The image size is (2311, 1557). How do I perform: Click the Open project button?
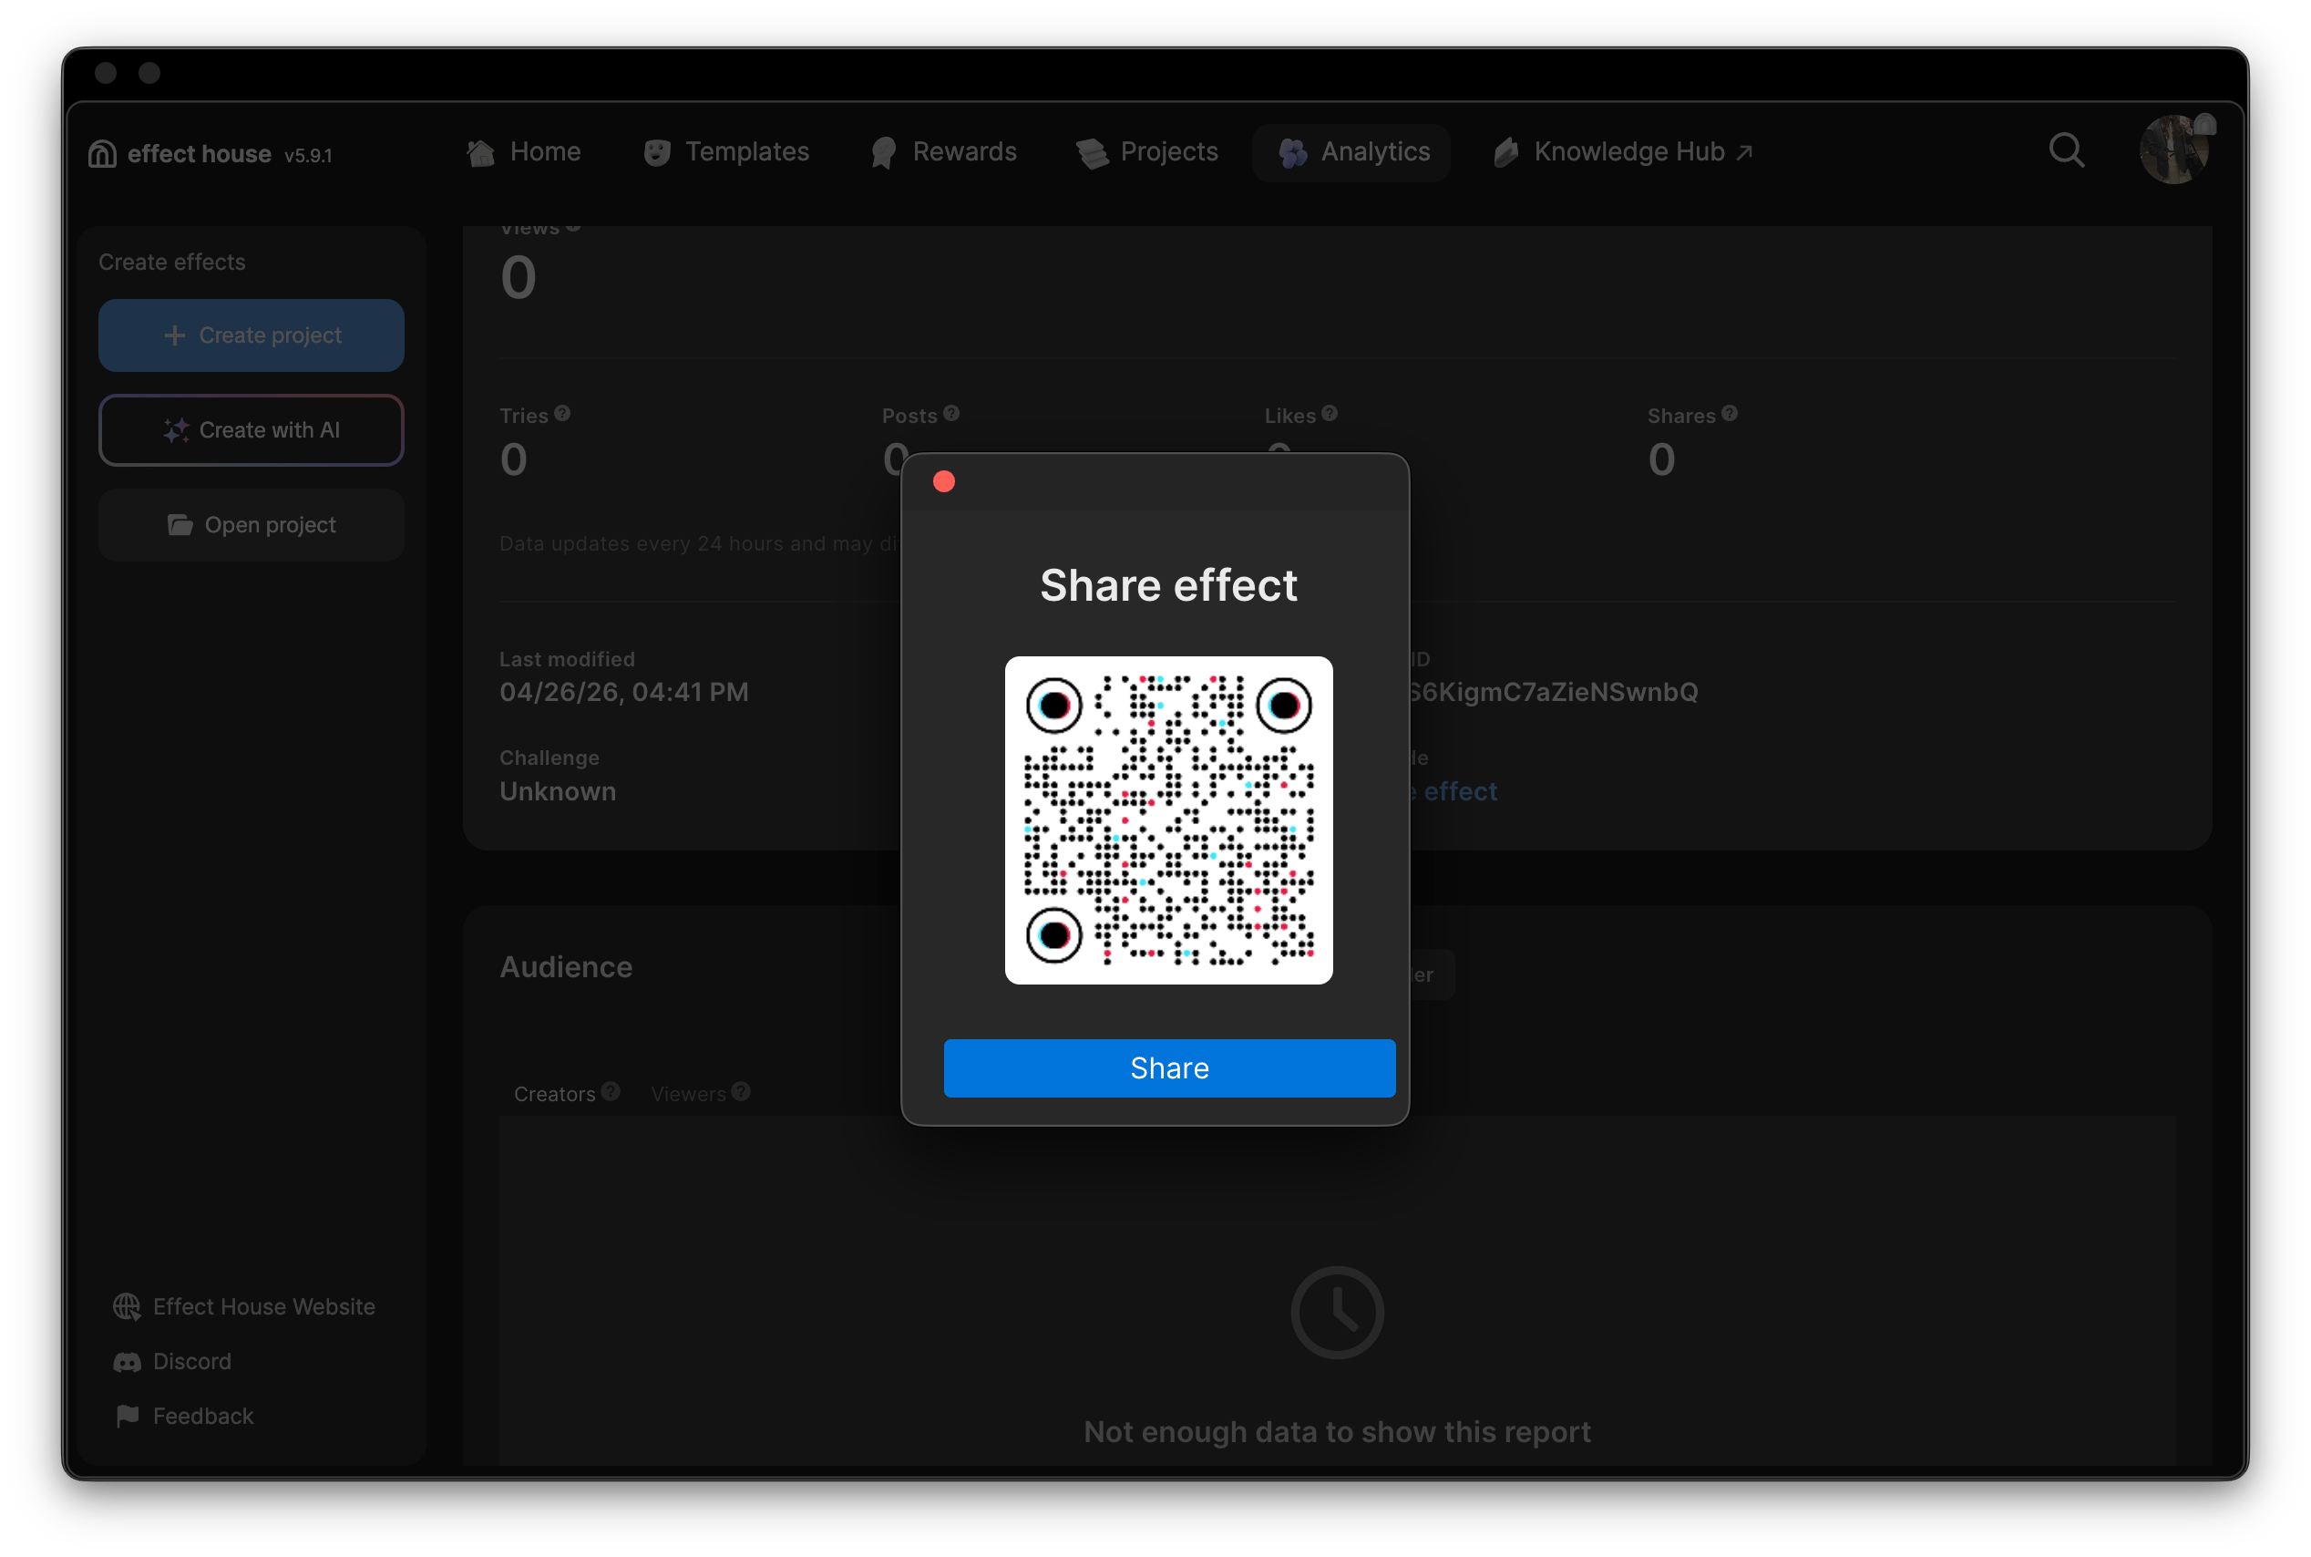click(252, 524)
